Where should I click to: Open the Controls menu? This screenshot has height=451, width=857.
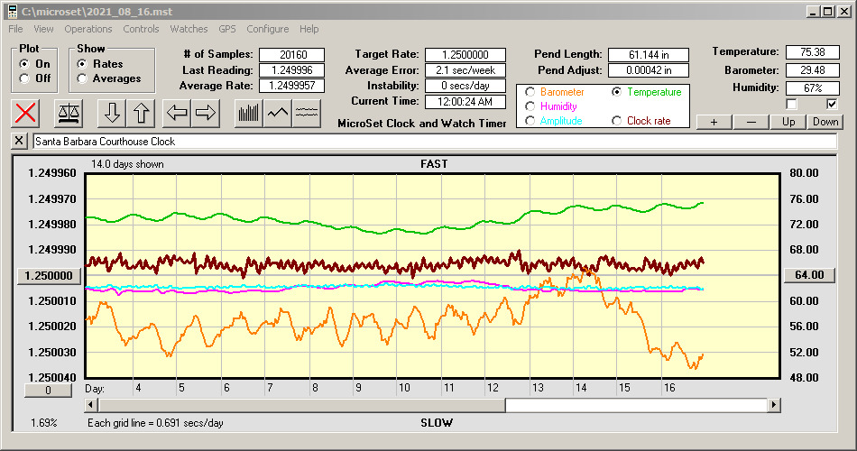point(141,29)
